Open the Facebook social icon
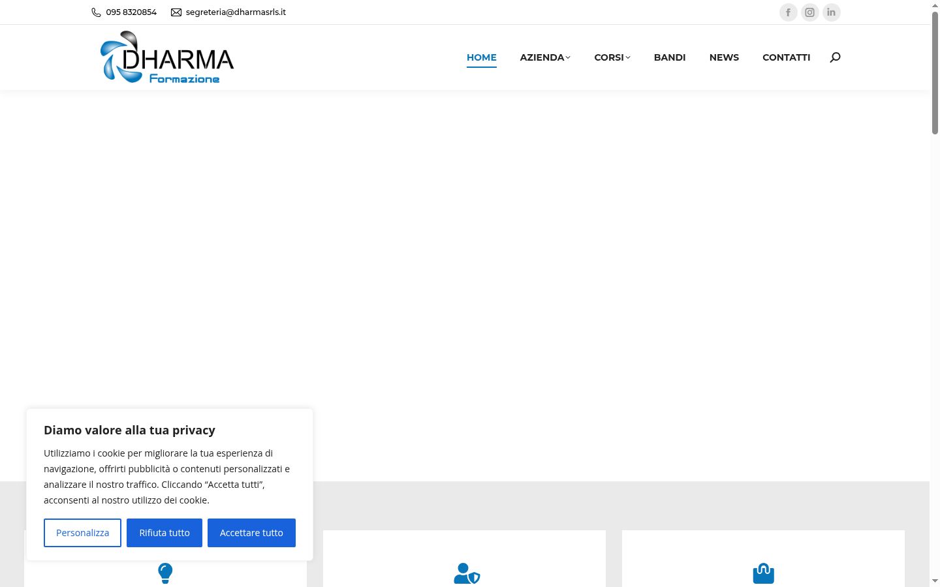The image size is (940, 587). (789, 12)
